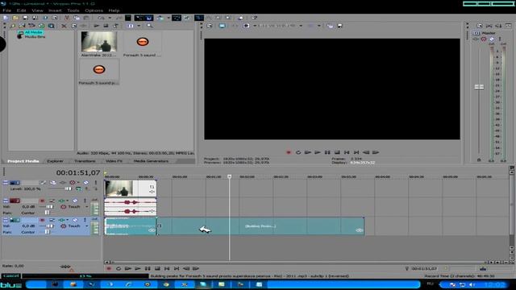Open the Project Media views dropdown arrow
Viewport: 516px width, 290px height.
139,26
